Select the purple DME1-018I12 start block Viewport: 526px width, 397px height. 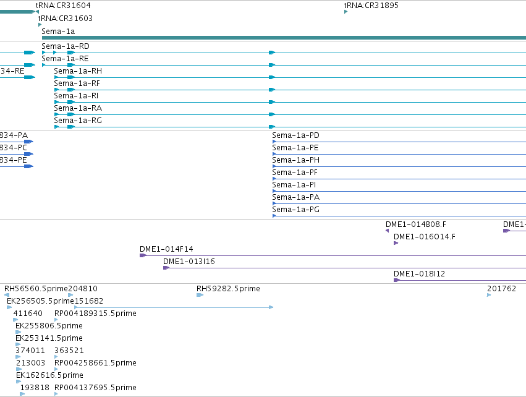[397, 280]
